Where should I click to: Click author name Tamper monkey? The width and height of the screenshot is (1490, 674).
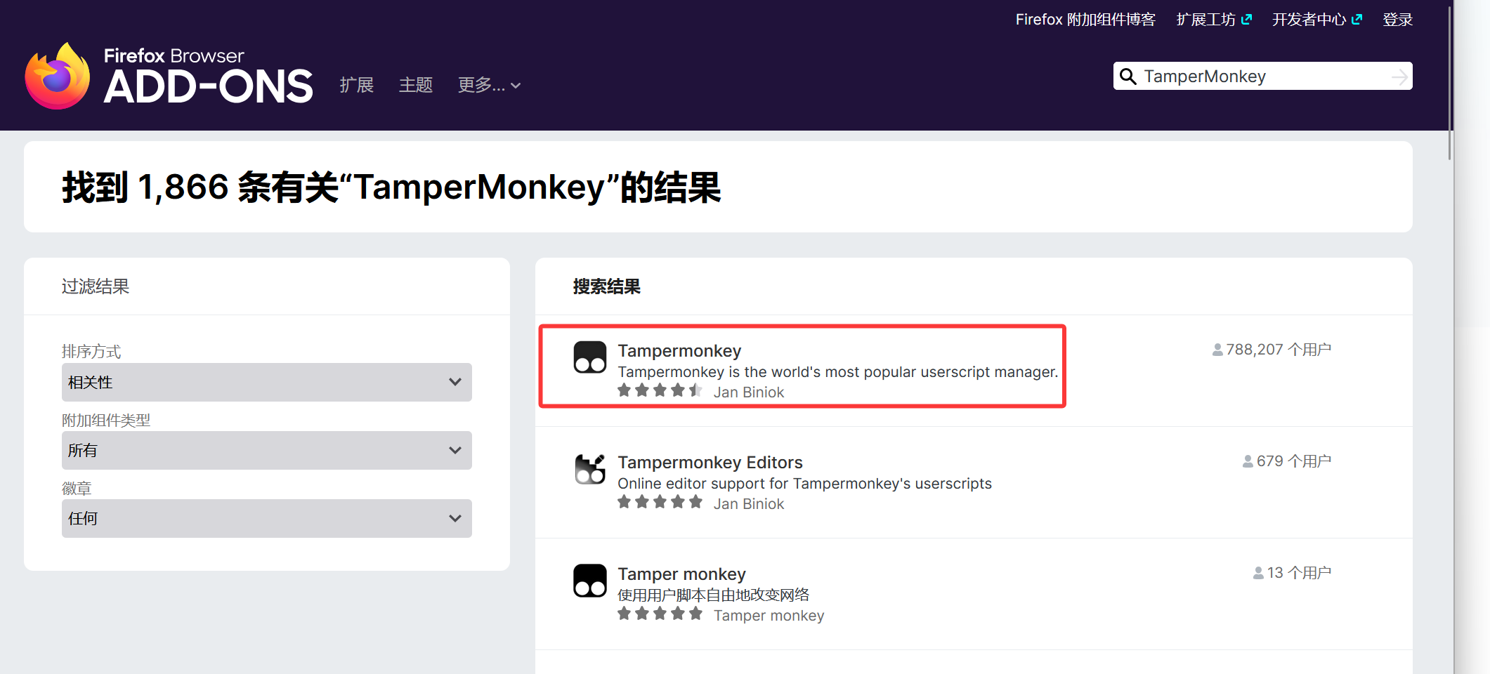769,615
